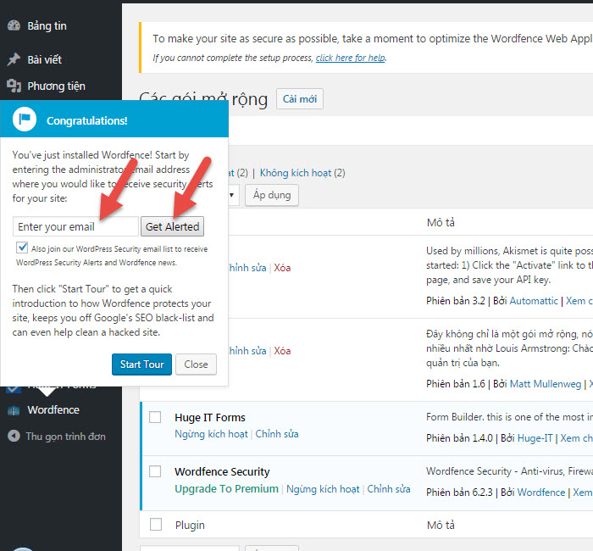Click the Start Tour button
Screen dimensions: 593x551
[141, 365]
